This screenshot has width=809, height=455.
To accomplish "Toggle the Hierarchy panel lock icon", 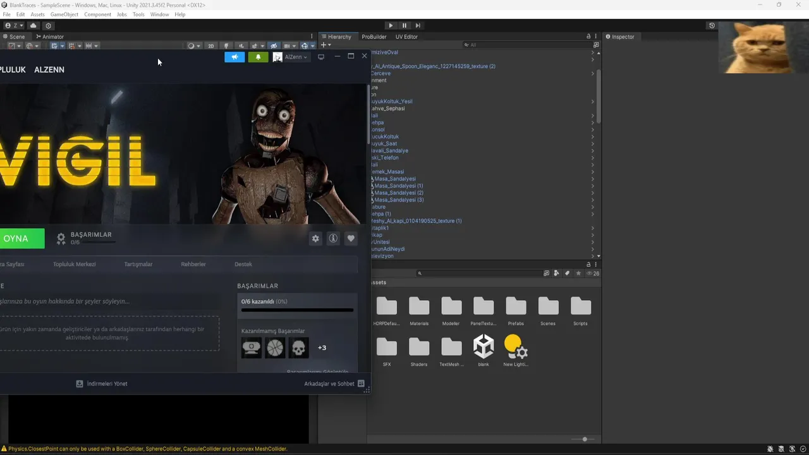I will coord(588,37).
